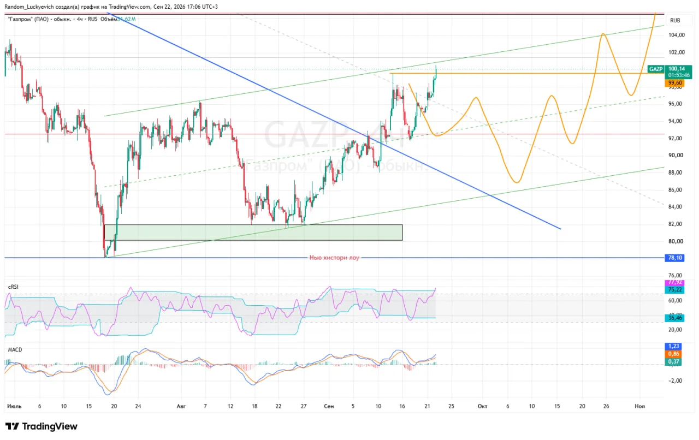Select the 100,14 current price label
Screen dimensions: 699x440
click(x=679, y=69)
